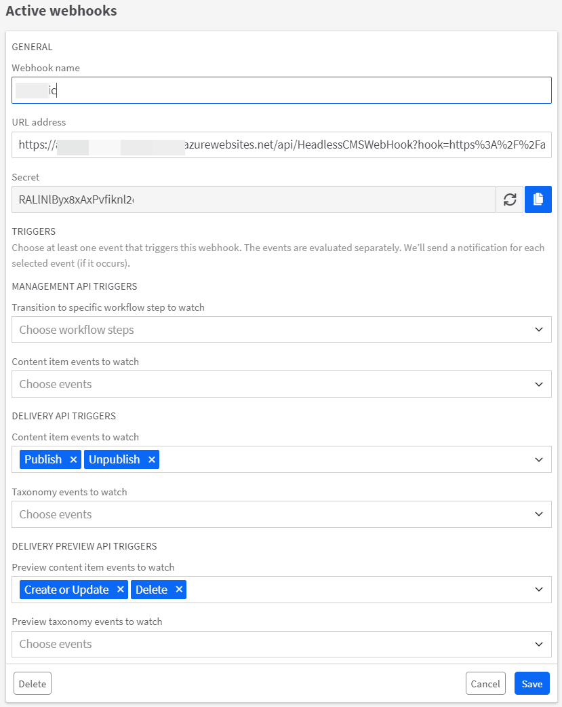This screenshot has width=562, height=707.
Task: Open the Preview content item events dropdown
Action: pyautogui.click(x=539, y=589)
